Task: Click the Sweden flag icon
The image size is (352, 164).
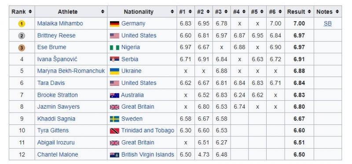Action: coord(114,119)
